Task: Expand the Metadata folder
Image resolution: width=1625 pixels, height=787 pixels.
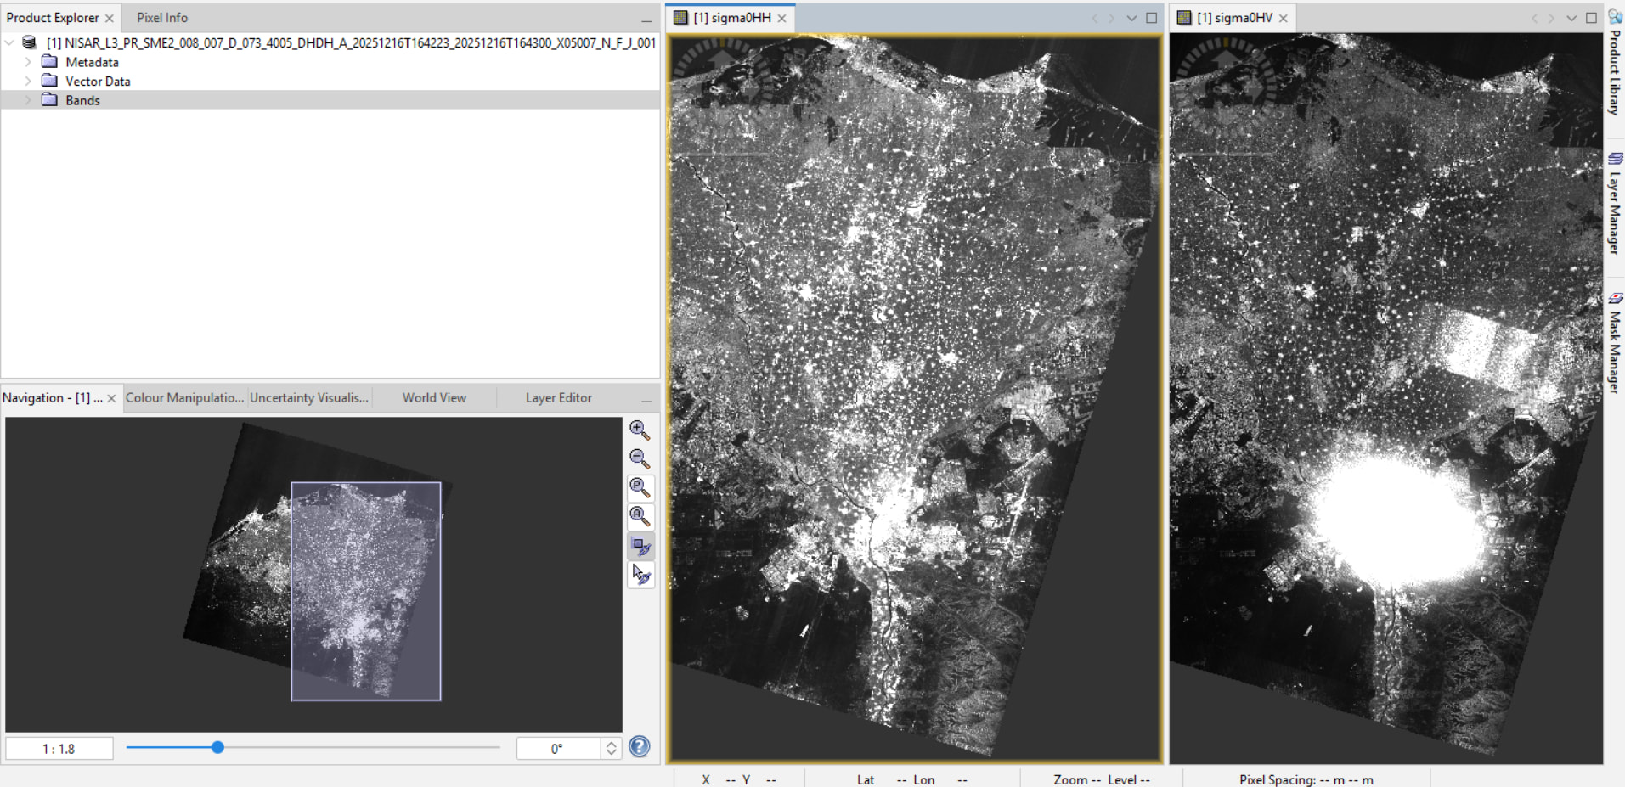Action: pos(28,62)
